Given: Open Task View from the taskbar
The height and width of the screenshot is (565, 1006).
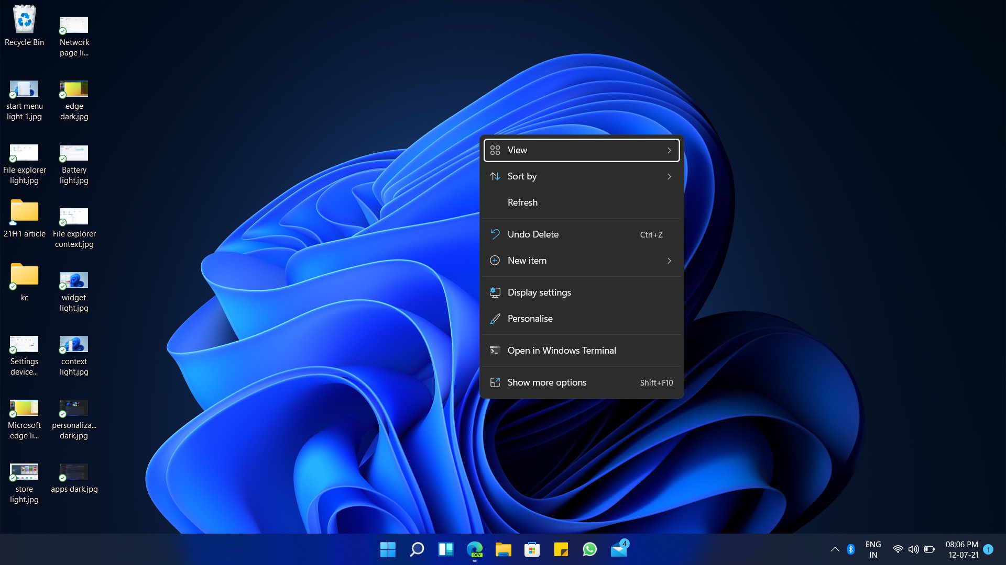Looking at the screenshot, I should tap(446, 549).
